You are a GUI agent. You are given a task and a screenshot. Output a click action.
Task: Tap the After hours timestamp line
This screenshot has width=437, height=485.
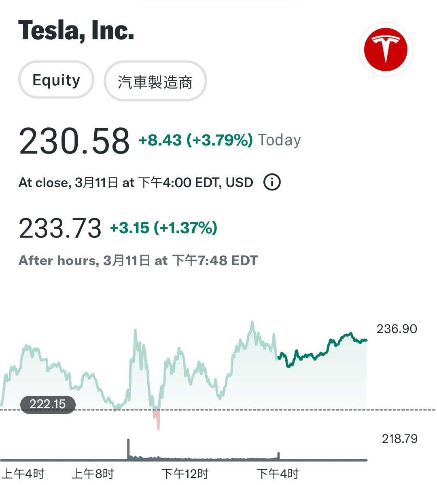[x=138, y=261]
